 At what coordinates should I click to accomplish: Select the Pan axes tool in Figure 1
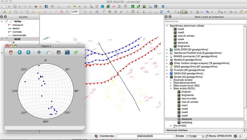39,52
